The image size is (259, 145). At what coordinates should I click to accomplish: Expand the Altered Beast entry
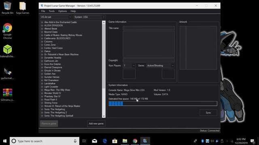[42, 29]
